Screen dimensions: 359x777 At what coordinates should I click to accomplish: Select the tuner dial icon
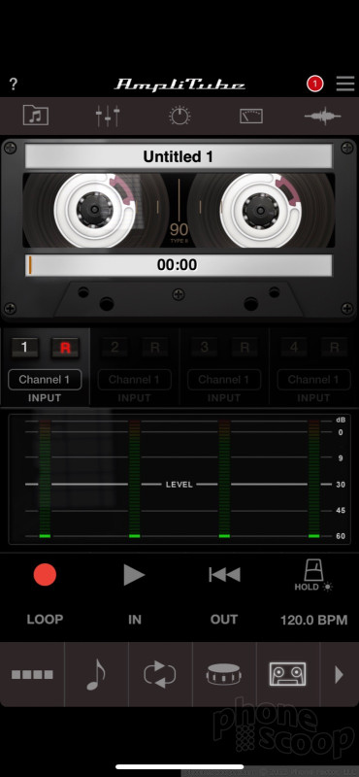tap(179, 116)
